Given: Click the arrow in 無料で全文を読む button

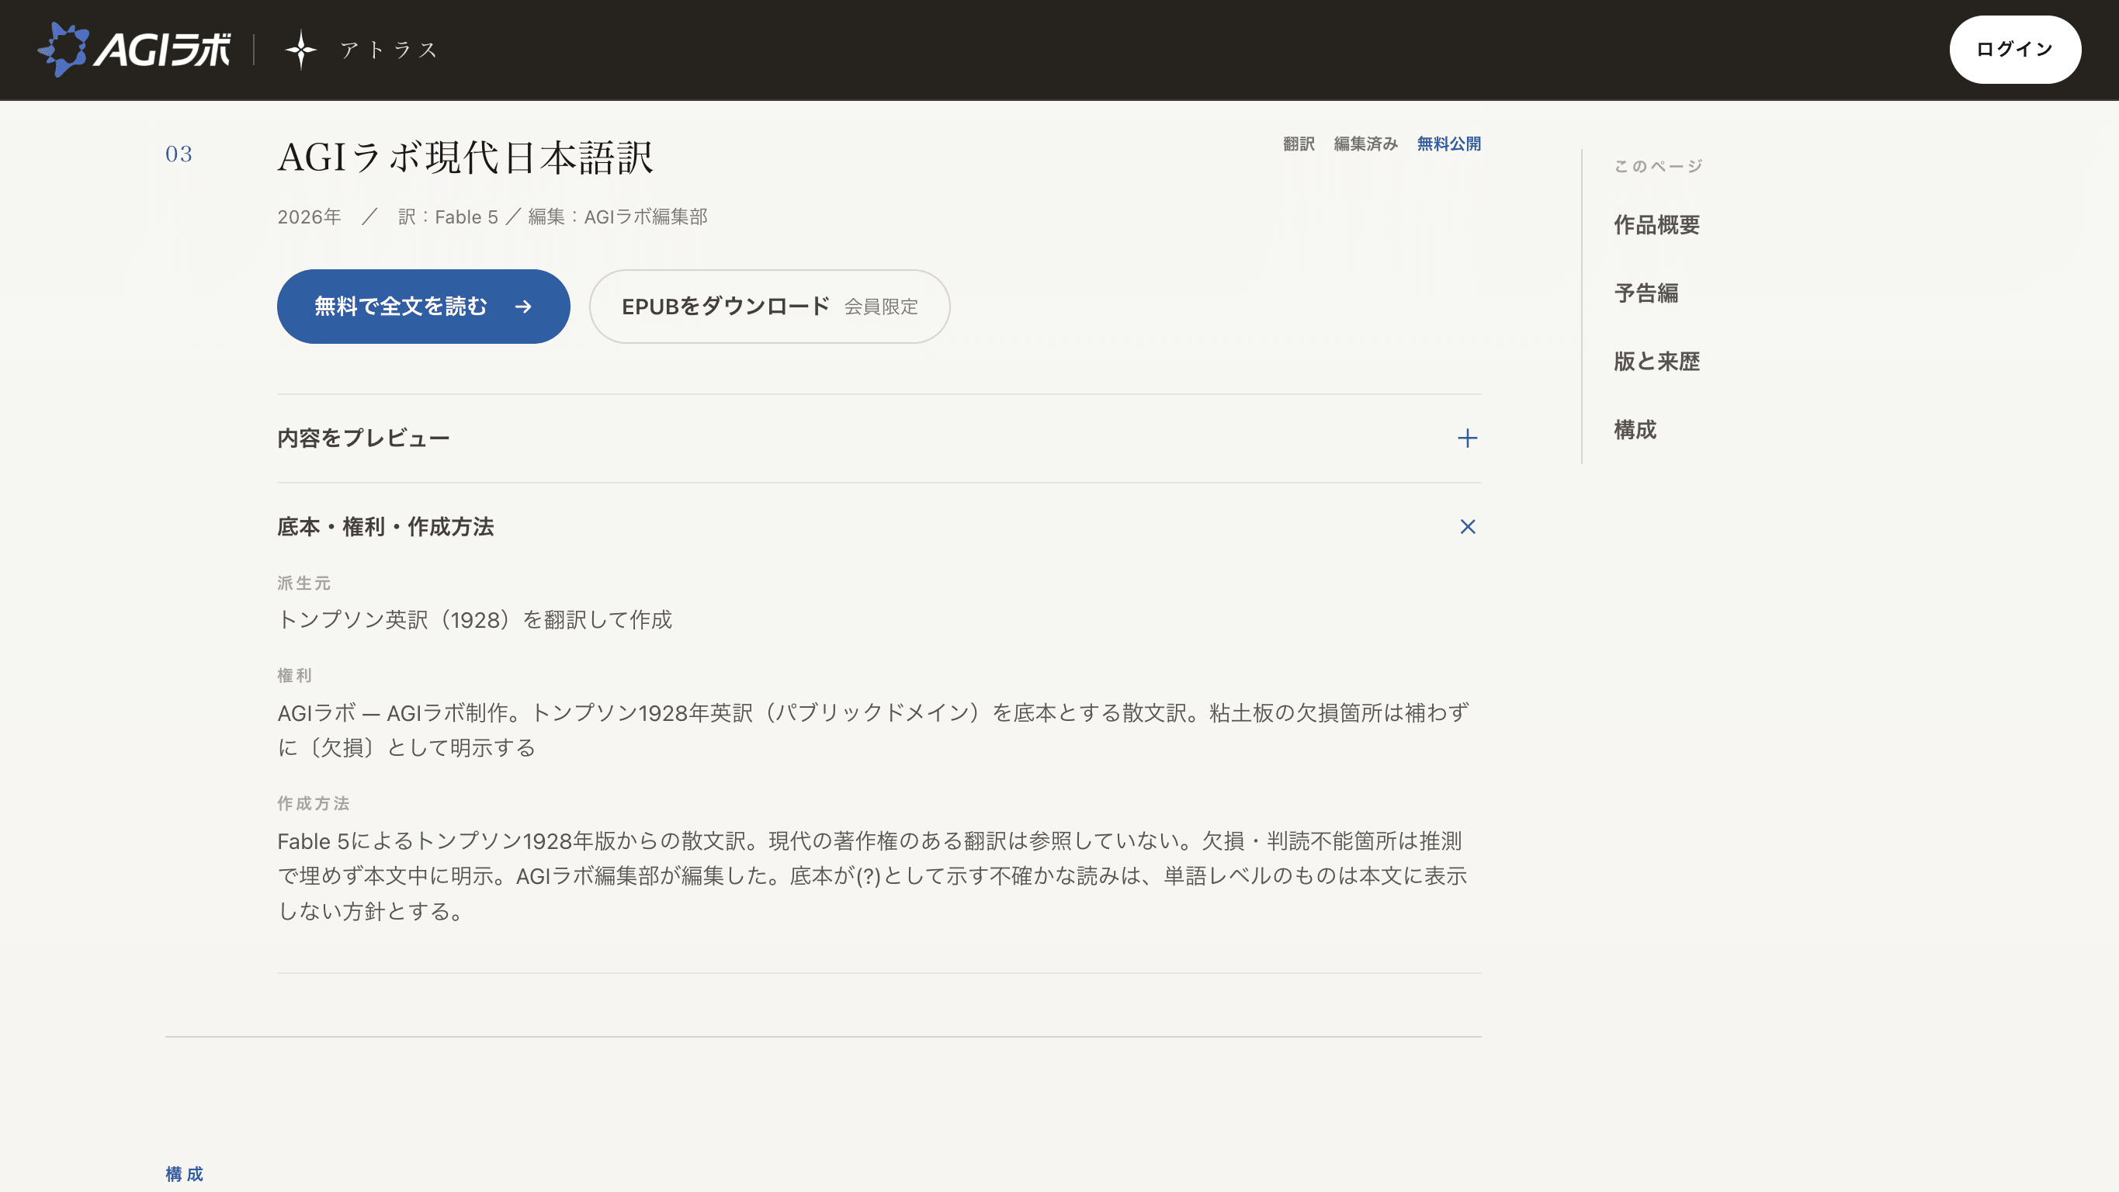Looking at the screenshot, I should tap(523, 307).
